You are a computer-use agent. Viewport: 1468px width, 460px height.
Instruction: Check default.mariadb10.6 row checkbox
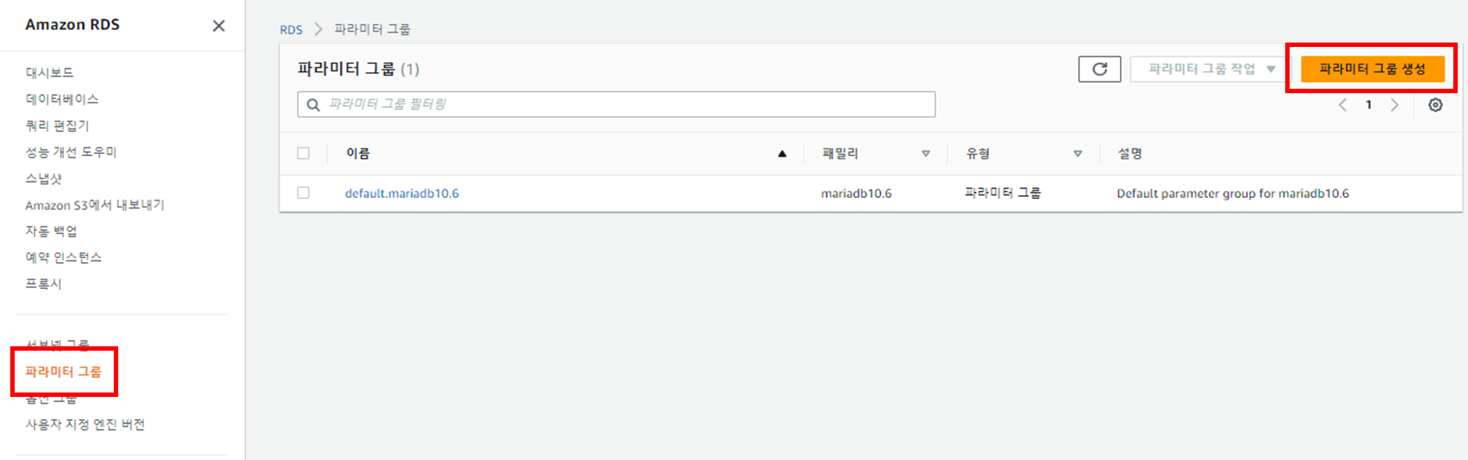[303, 193]
